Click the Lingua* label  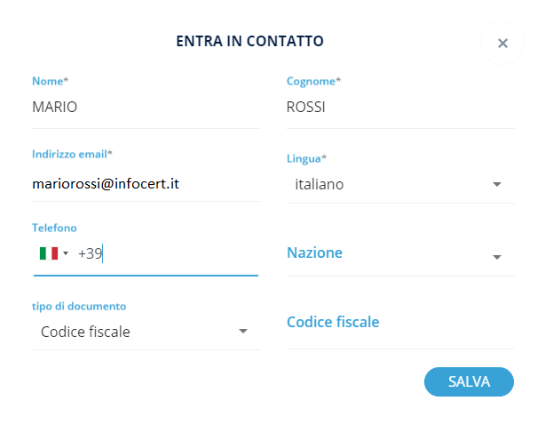click(306, 158)
